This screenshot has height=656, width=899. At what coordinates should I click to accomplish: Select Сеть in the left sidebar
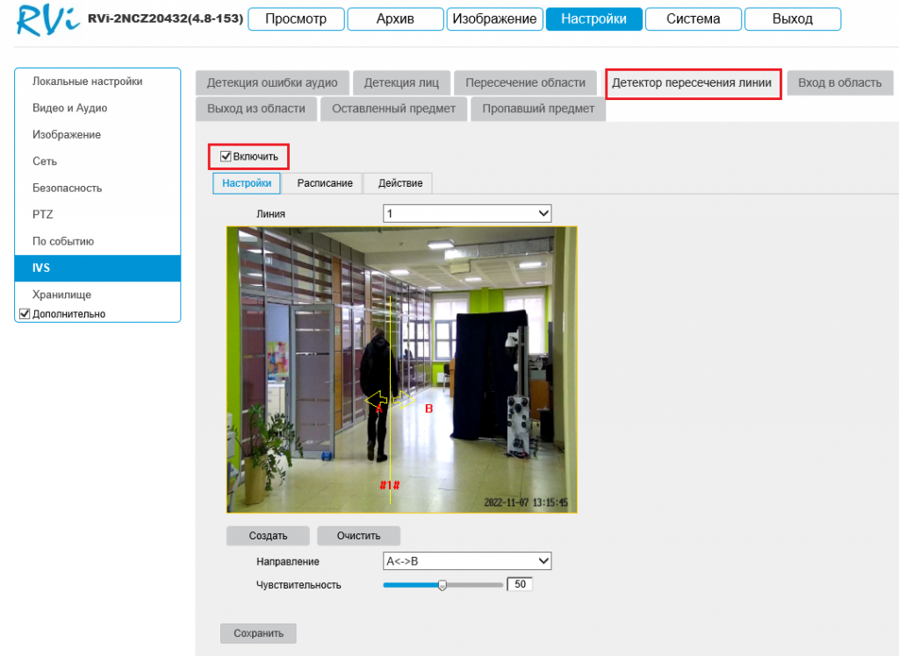[x=45, y=161]
